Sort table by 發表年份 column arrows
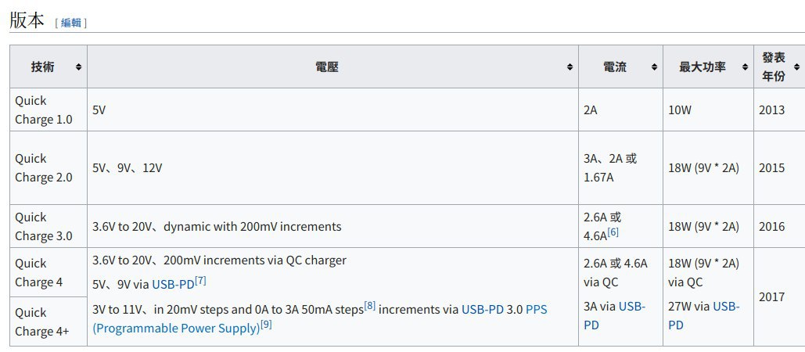 click(796, 66)
